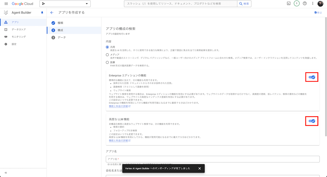This screenshot has width=327, height=177.
Task: Toggle Enterprise エディションの機能 switch
Action: click(x=312, y=77)
